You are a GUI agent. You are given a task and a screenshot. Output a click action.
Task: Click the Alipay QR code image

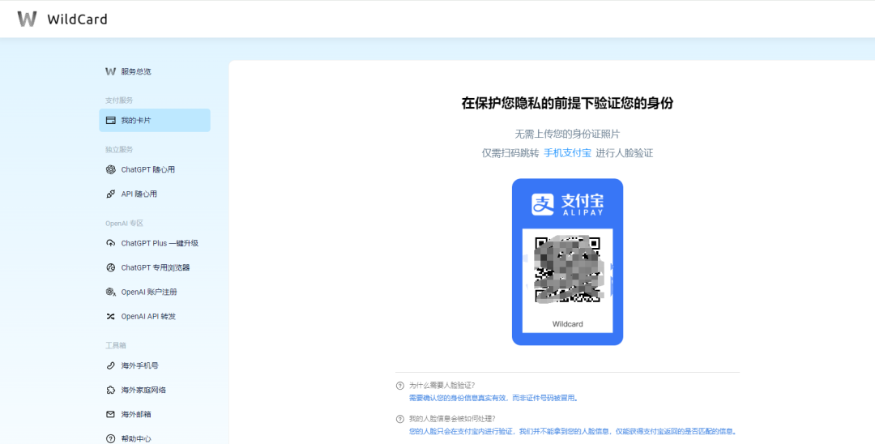pyautogui.click(x=567, y=270)
